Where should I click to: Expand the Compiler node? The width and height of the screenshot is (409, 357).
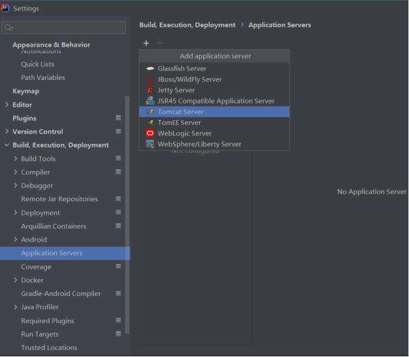(15, 172)
